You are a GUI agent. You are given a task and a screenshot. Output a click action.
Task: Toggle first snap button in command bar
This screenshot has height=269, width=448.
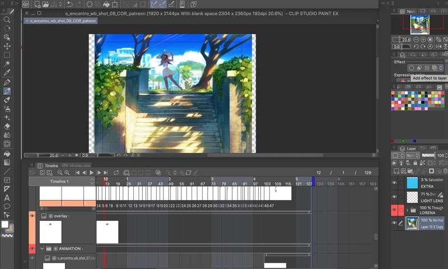[155, 4]
